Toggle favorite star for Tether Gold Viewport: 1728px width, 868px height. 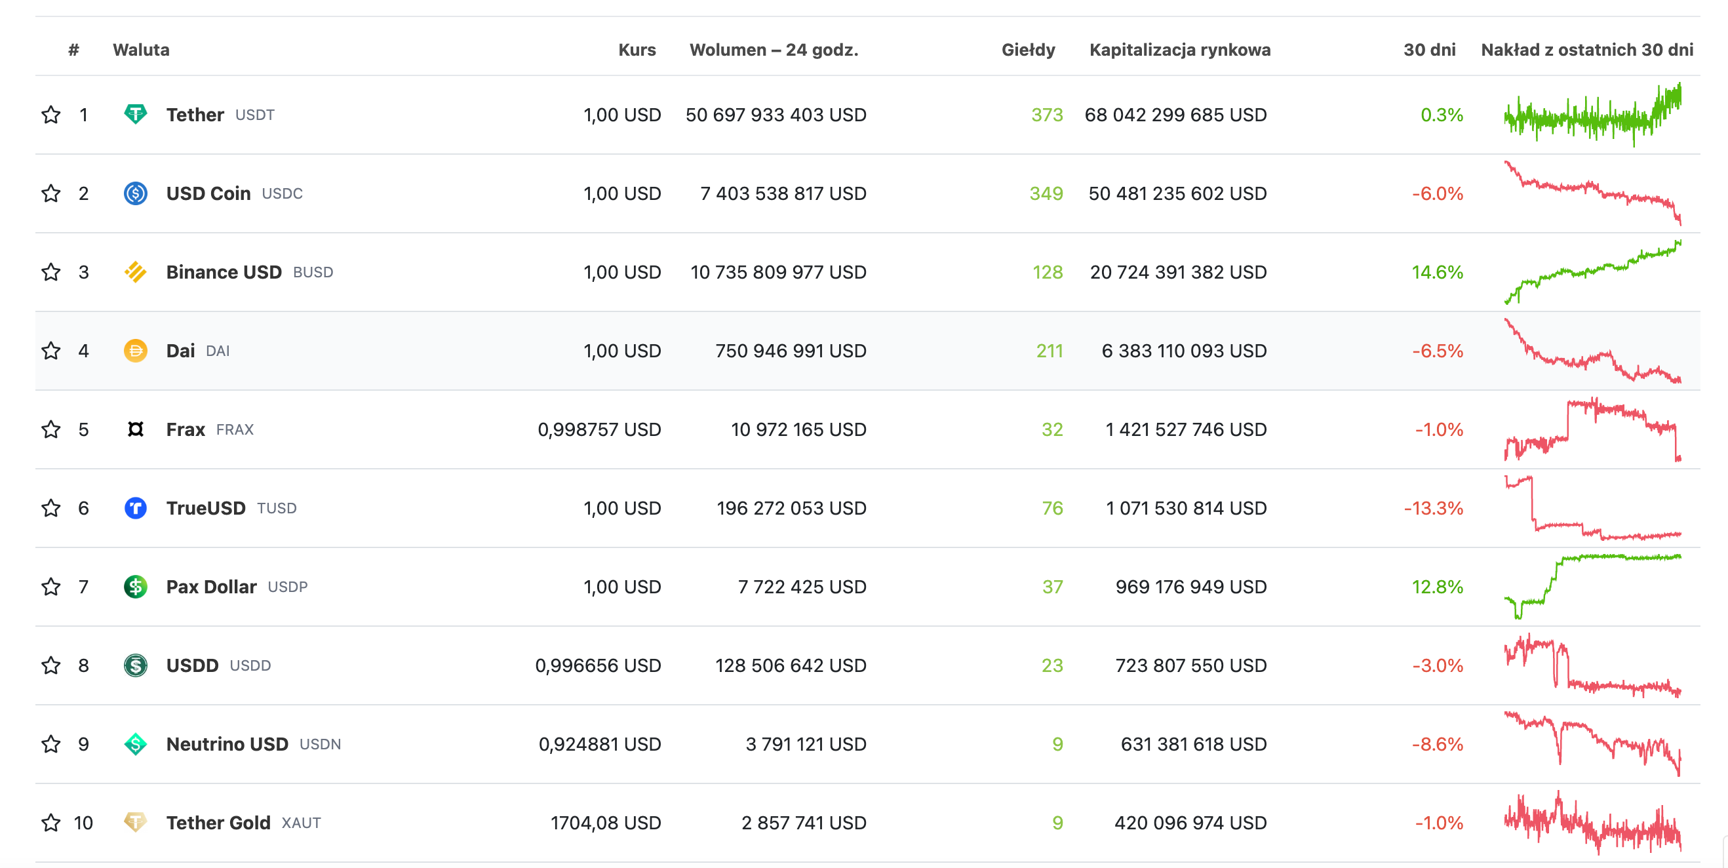[x=51, y=822]
